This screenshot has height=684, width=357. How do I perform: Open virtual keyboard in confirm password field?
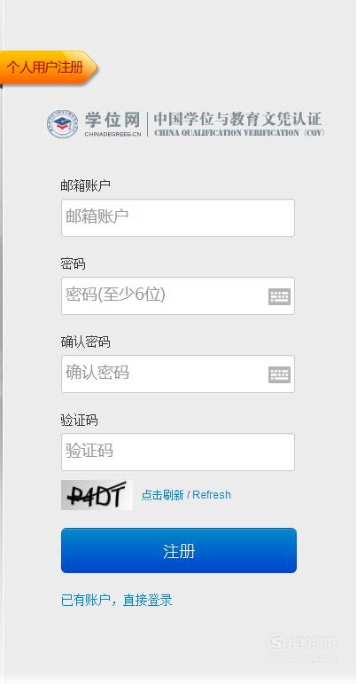(x=279, y=374)
